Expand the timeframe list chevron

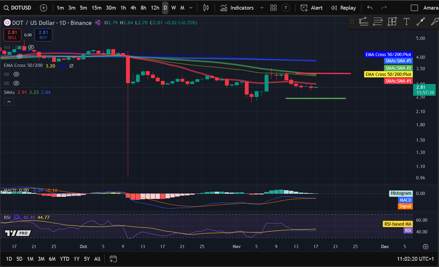tap(191, 8)
